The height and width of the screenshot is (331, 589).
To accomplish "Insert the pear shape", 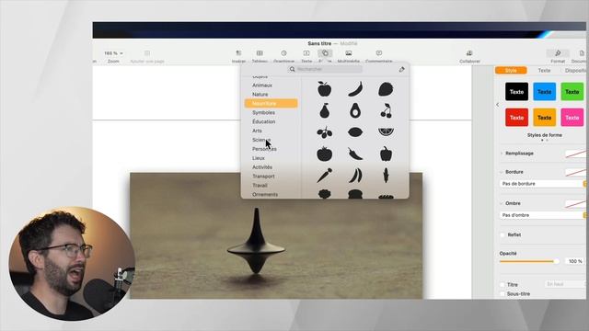I will click(x=325, y=110).
